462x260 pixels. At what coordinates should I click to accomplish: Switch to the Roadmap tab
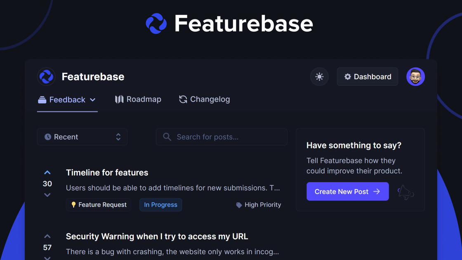pos(138,99)
